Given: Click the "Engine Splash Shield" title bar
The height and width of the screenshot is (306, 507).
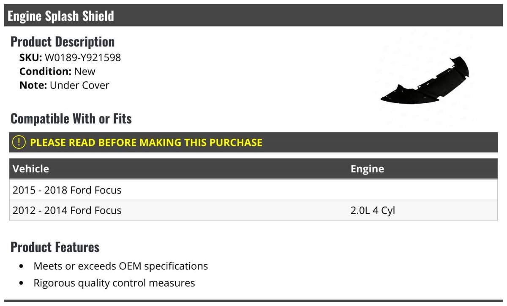Looking at the screenshot, I should pyautogui.click(x=61, y=16).
